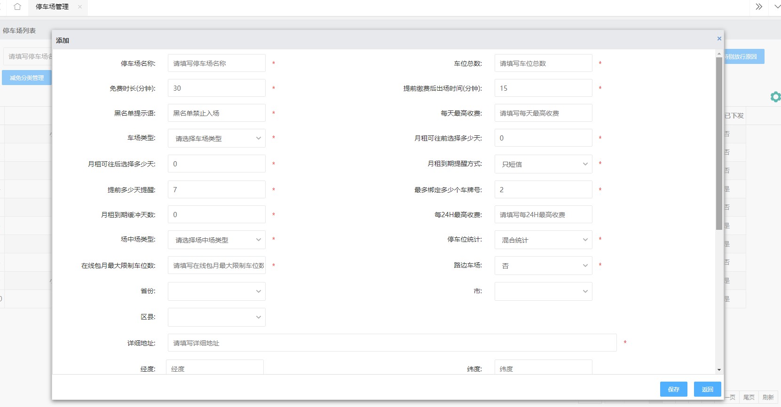Click the scrollbar down arrow in dialog
Image resolution: width=781 pixels, height=407 pixels.
click(x=719, y=370)
